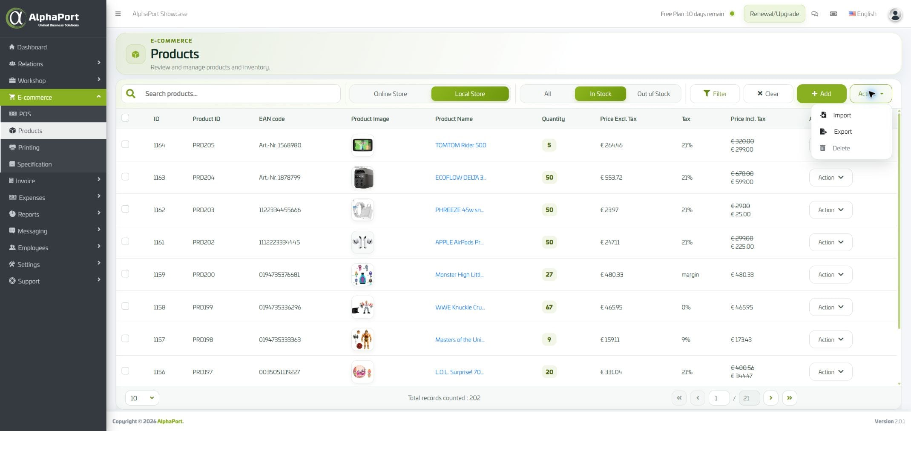911x460 pixels.
Task: Select the TOMTOM Rider 500 row checkbox
Action: tap(125, 144)
